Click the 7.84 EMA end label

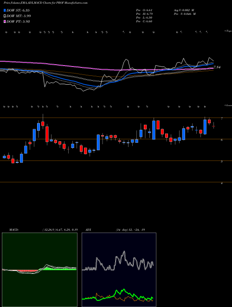(217, 67)
